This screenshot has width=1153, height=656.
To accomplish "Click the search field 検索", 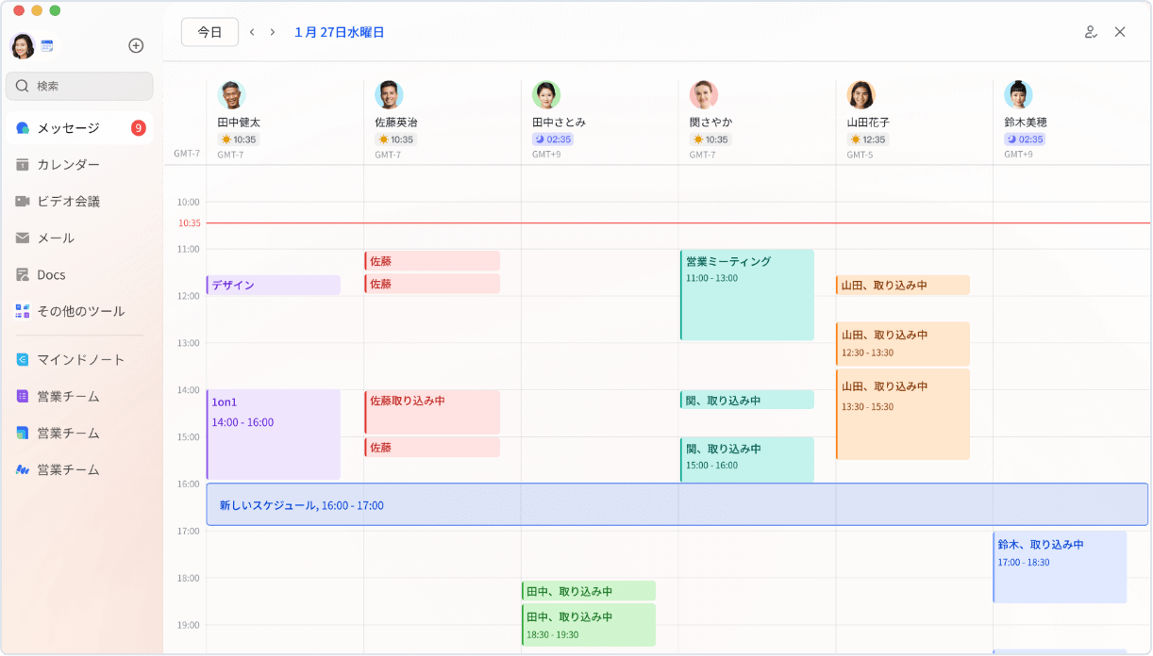I will [79, 86].
